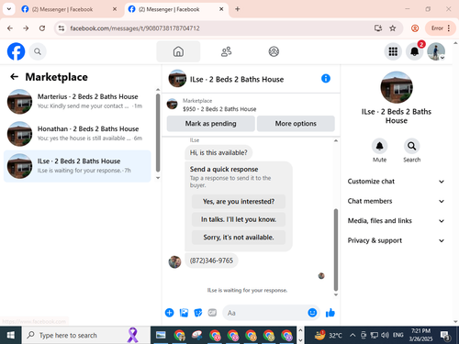This screenshot has width=459, height=344.
Task: Mute the ILse conversation
Action: point(379,146)
